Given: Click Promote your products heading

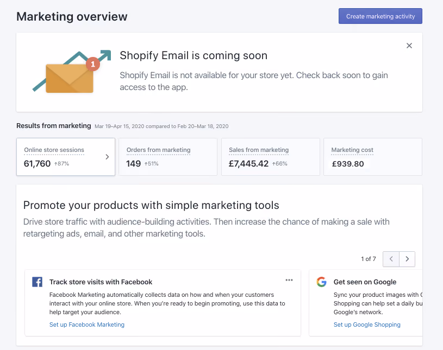Looking at the screenshot, I should [151, 205].
